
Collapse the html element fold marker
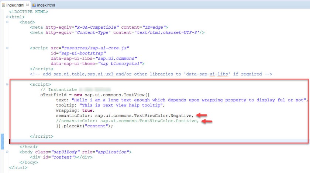click(x=7, y=17)
